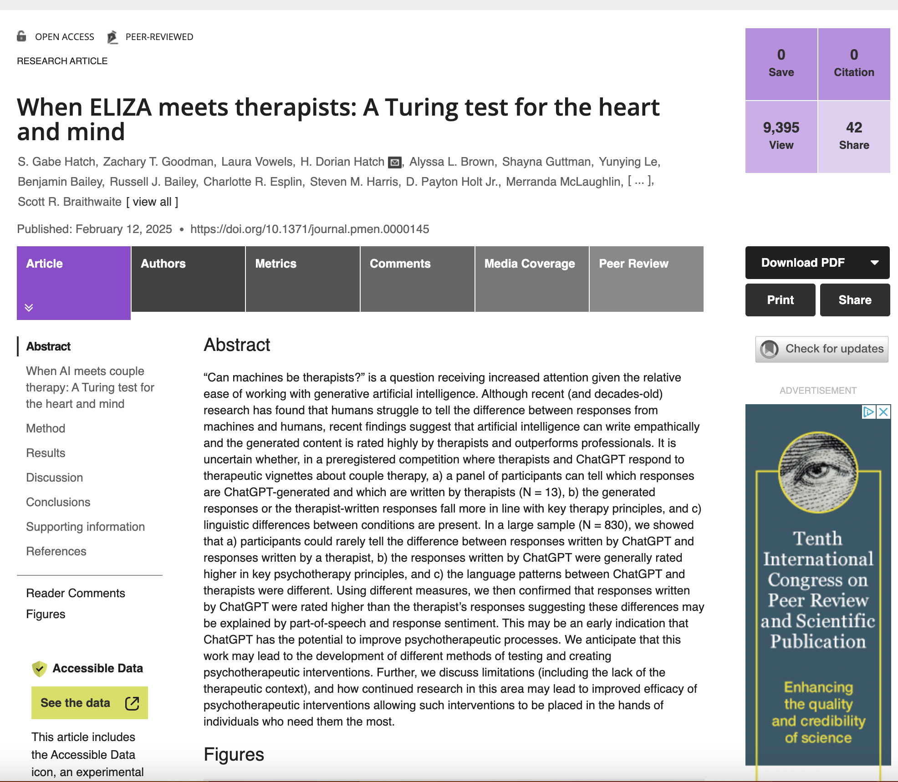Click the Accessible Data shield icon
Screen dimensions: 898x782
40,668
